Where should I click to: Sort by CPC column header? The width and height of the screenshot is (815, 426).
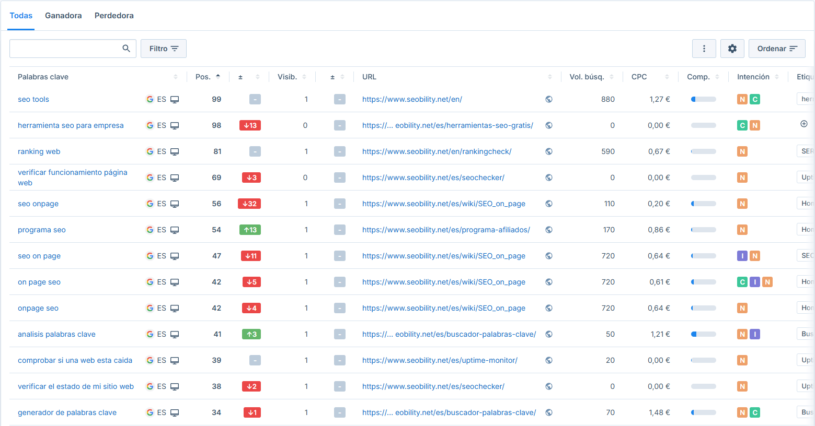coord(650,77)
